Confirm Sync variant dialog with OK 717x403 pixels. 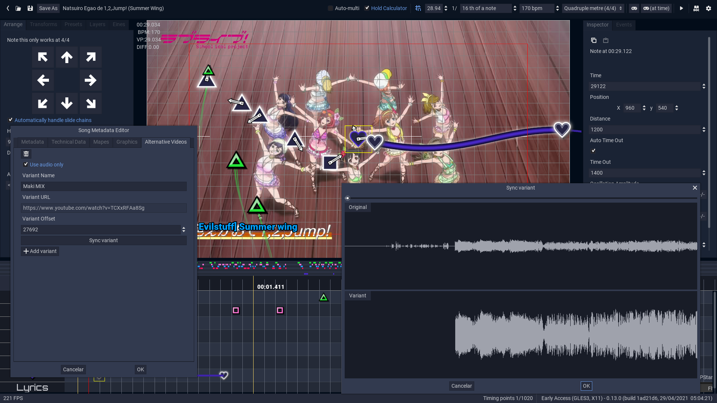click(586, 386)
